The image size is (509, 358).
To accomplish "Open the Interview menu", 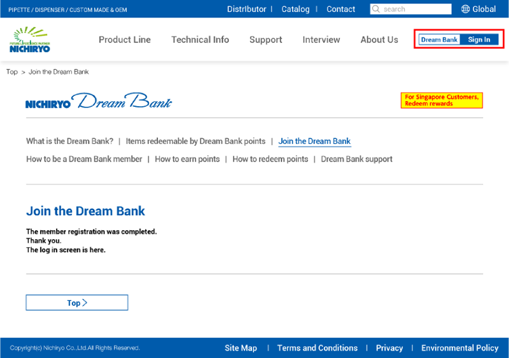I will 321,39.
